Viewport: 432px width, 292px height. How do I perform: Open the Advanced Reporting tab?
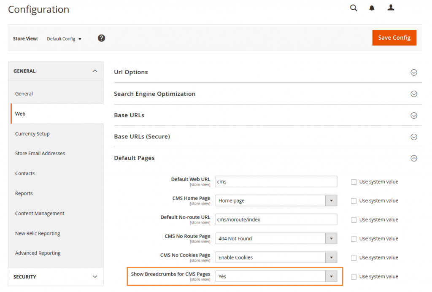pos(38,253)
